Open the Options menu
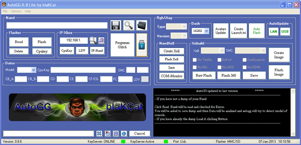The width and height of the screenshot is (301, 145). click(x=16, y=11)
